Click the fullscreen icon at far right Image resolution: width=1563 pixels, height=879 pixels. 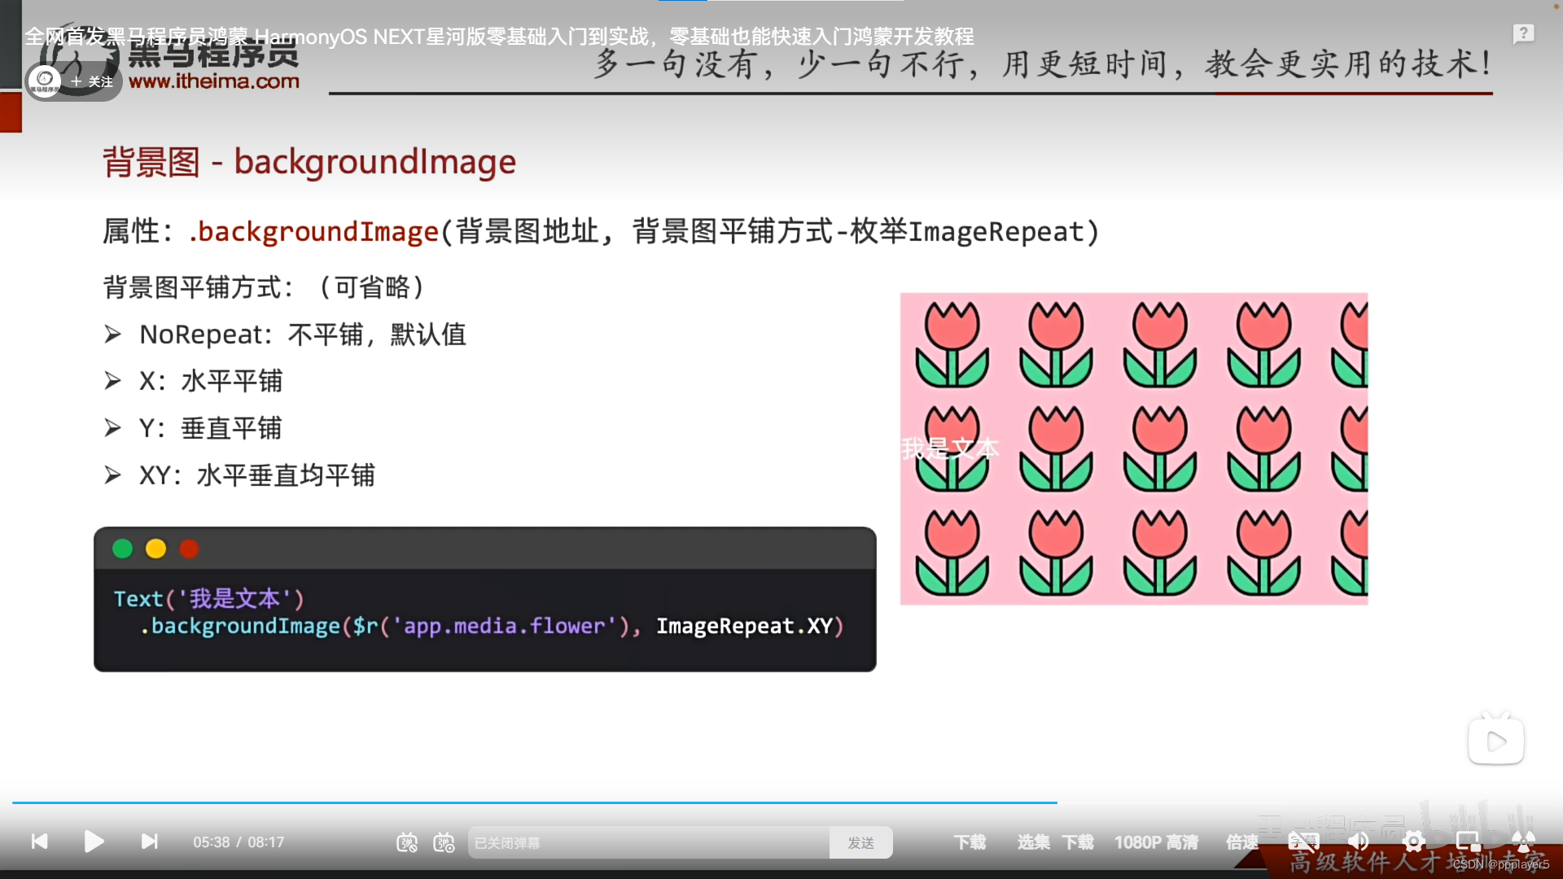click(x=1523, y=842)
